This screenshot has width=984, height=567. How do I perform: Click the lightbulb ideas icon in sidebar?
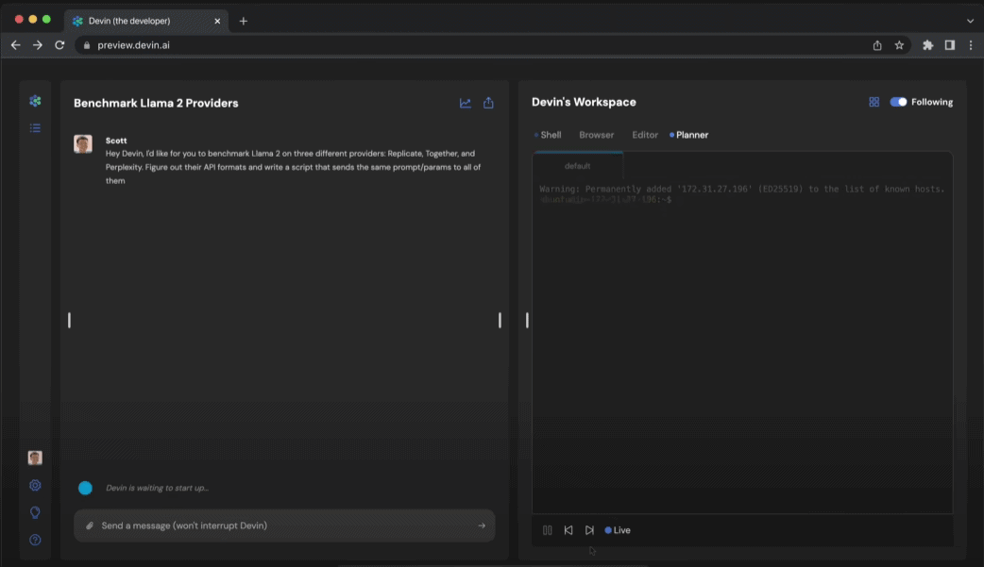point(35,512)
